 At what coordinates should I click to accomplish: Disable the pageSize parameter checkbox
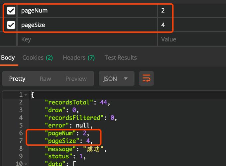11,25
